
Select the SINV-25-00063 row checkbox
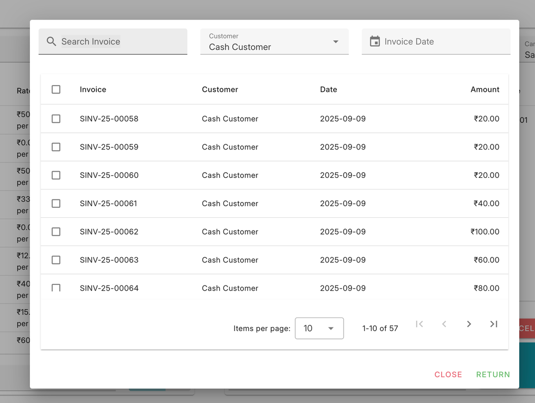[x=56, y=260]
